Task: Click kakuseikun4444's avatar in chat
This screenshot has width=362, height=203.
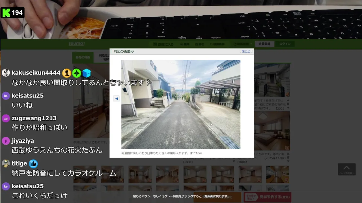Action: pyautogui.click(x=6, y=73)
